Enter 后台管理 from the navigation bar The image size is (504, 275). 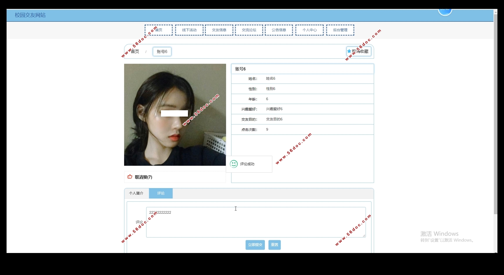340,30
